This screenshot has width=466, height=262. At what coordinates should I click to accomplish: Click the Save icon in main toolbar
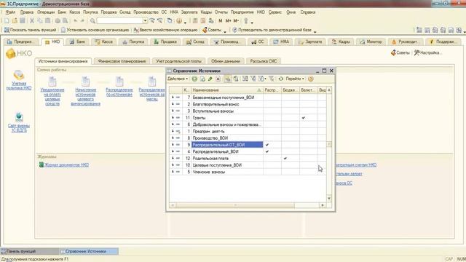click(x=23, y=21)
